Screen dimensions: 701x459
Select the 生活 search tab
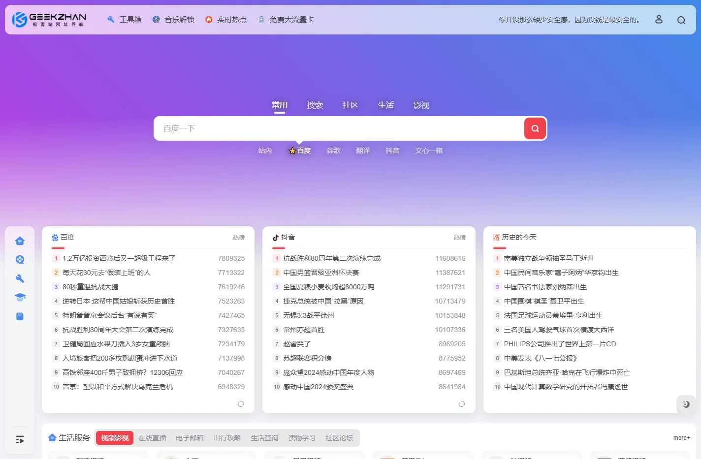click(x=386, y=105)
